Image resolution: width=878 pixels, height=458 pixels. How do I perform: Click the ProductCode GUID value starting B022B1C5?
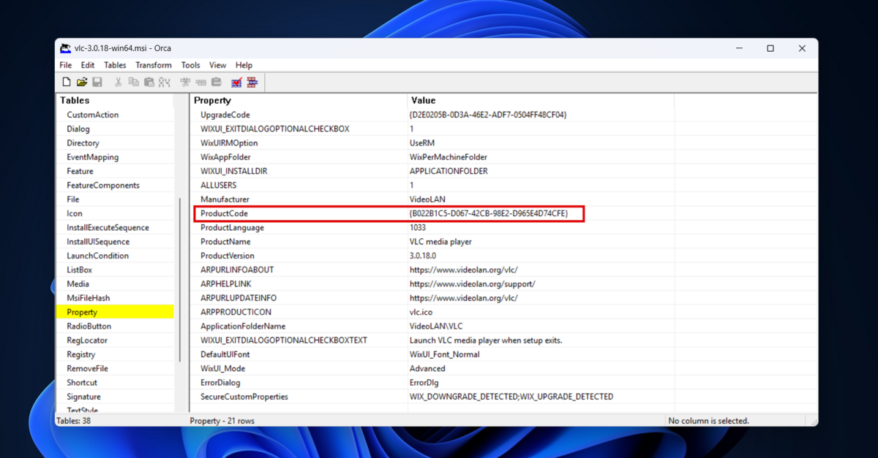click(x=488, y=213)
